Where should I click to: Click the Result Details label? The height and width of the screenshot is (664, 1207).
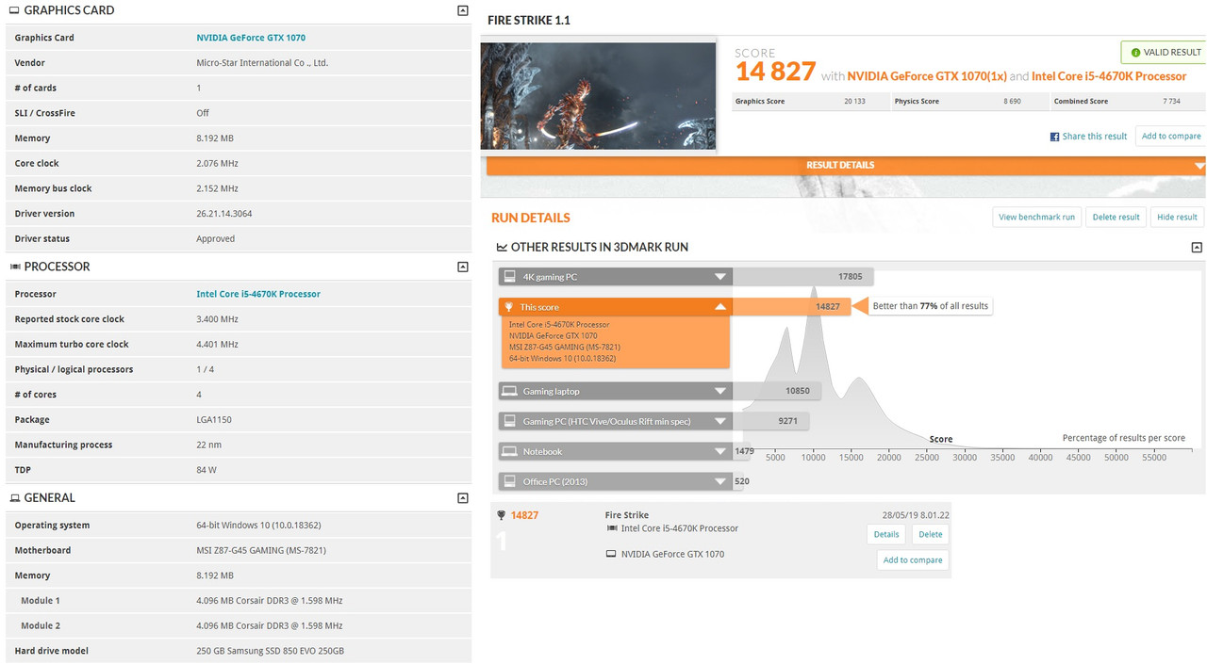click(x=840, y=165)
